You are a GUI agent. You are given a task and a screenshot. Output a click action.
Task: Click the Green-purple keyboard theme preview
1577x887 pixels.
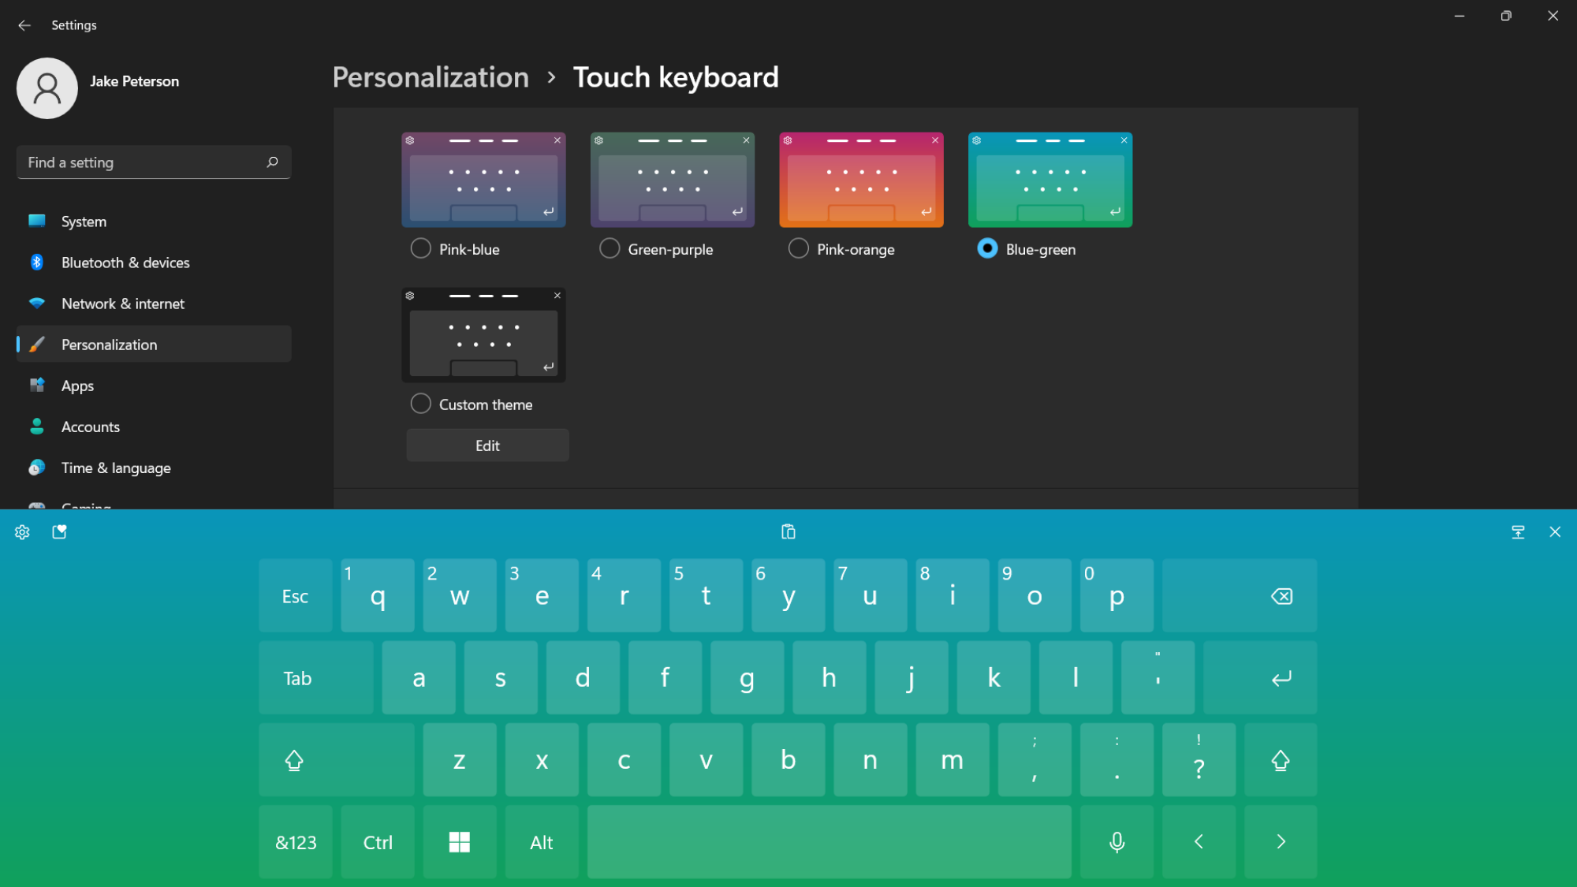click(x=673, y=180)
